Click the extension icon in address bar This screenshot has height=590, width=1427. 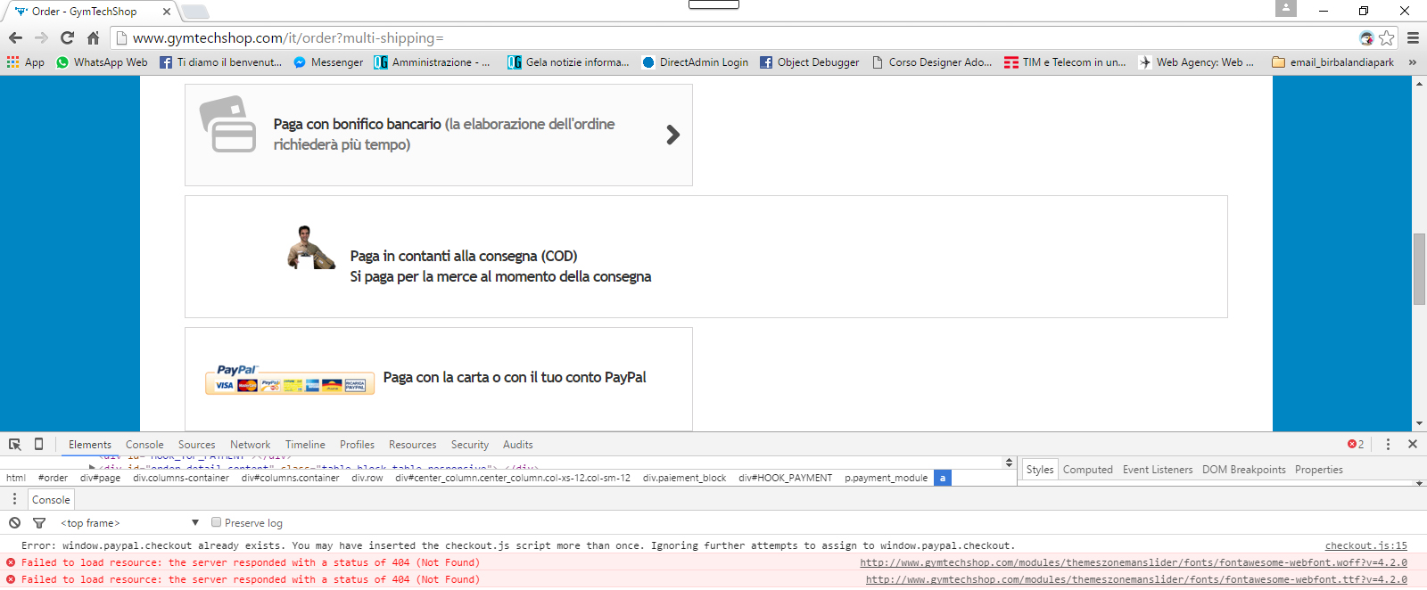[1366, 37]
